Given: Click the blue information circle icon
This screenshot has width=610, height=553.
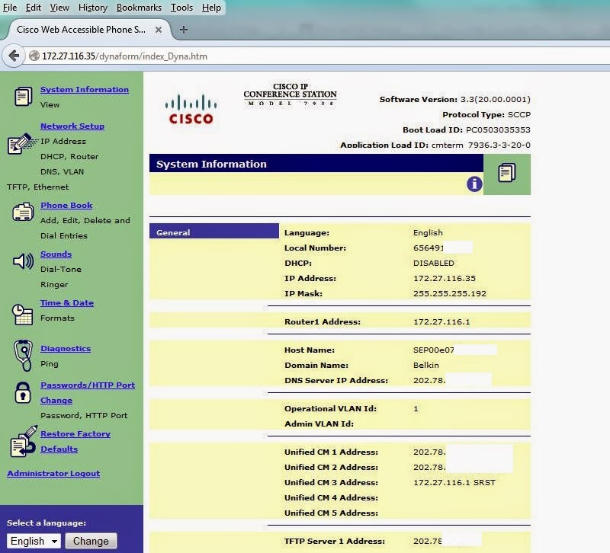Looking at the screenshot, I should pyautogui.click(x=474, y=184).
